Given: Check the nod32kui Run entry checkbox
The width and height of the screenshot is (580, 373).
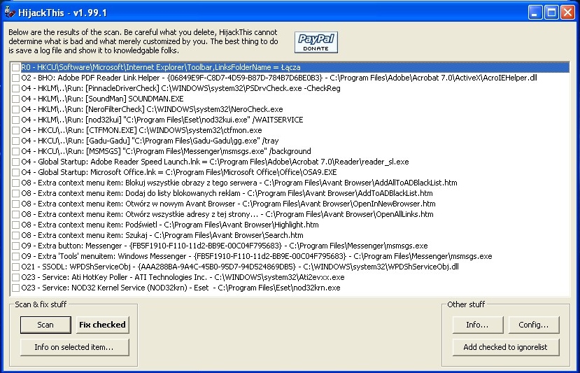Looking at the screenshot, I should 15,120.
